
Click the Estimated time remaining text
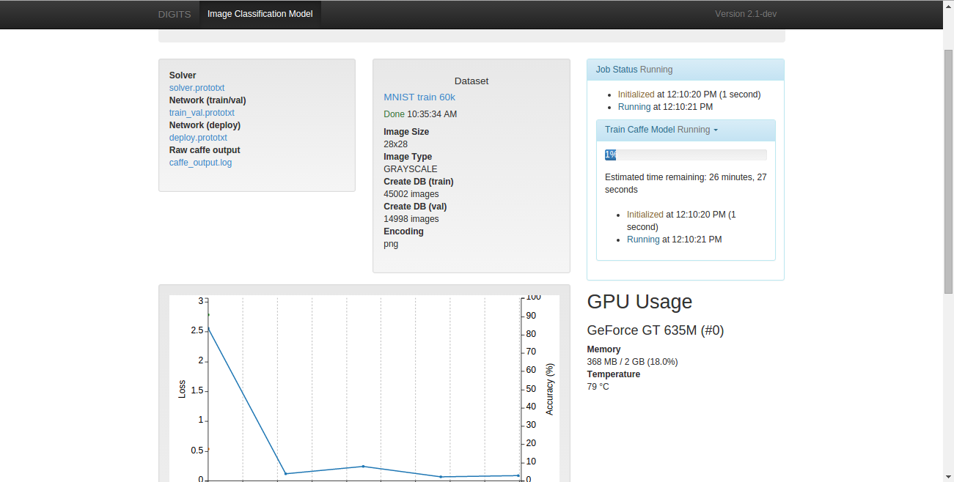click(x=686, y=183)
